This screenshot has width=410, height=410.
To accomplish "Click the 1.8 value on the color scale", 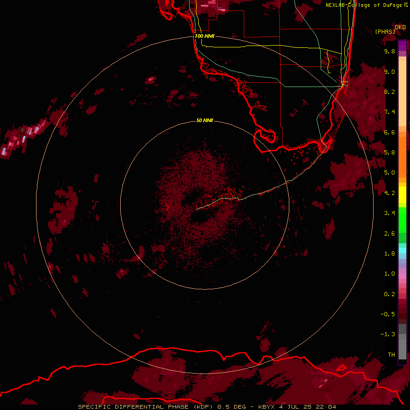I will pos(389,253).
